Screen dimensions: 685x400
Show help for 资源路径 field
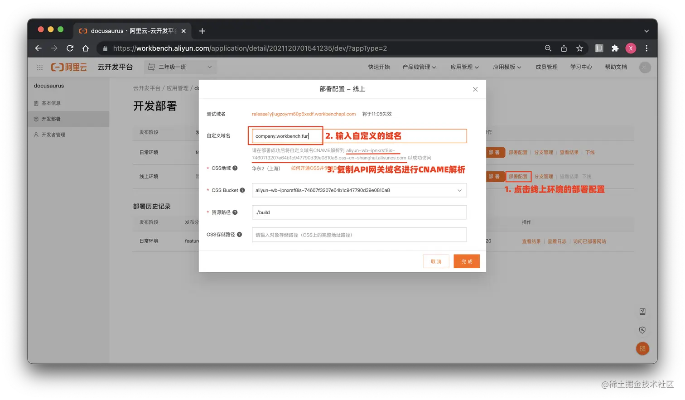click(x=235, y=212)
